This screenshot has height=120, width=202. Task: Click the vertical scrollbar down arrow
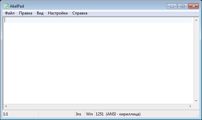tap(196, 101)
